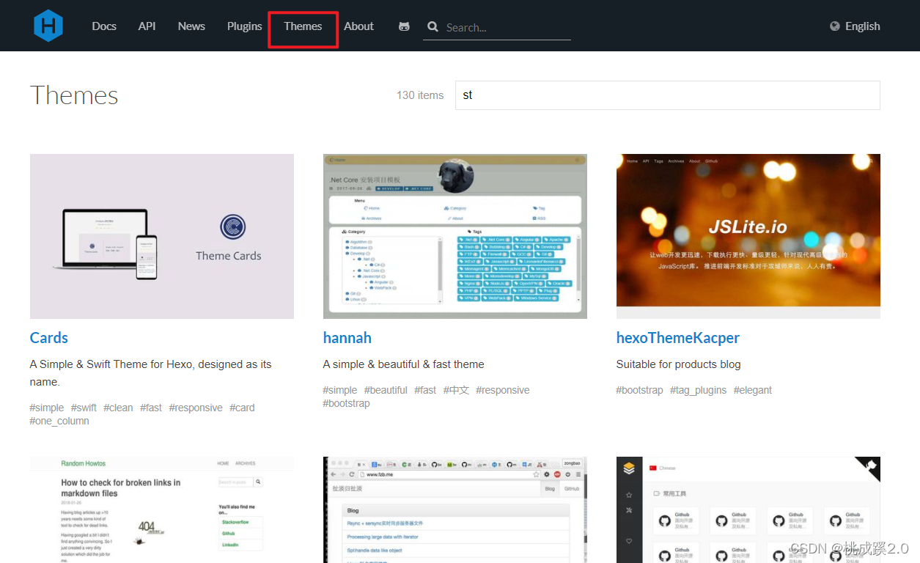Open the hannah theme title link
Screen dimensions: 920x563
[x=347, y=338]
